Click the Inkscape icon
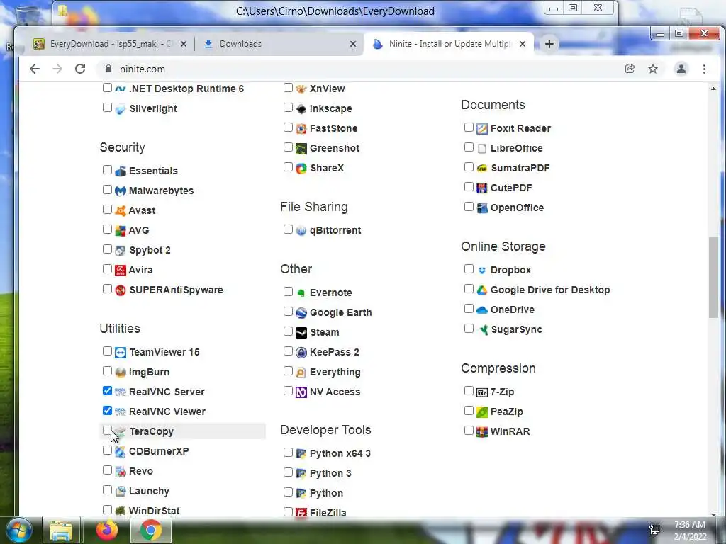726x544 pixels. (x=301, y=108)
